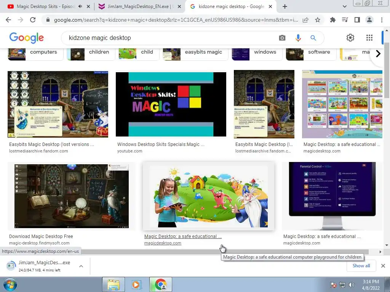
Task: Open the media control toolbar icon
Action: coord(345,20)
